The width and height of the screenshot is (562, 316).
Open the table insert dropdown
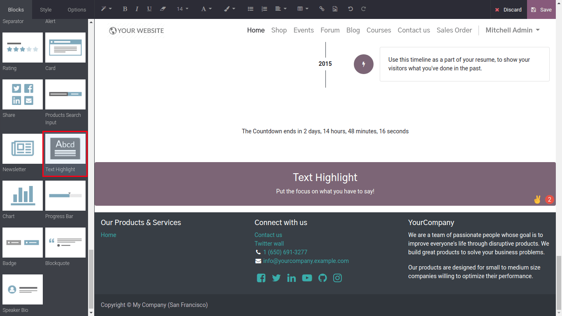[x=303, y=9]
